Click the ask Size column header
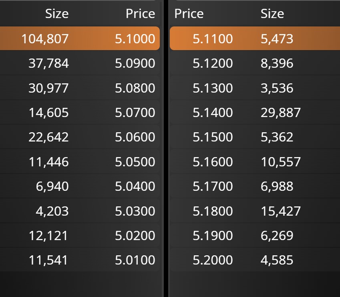 (x=272, y=14)
